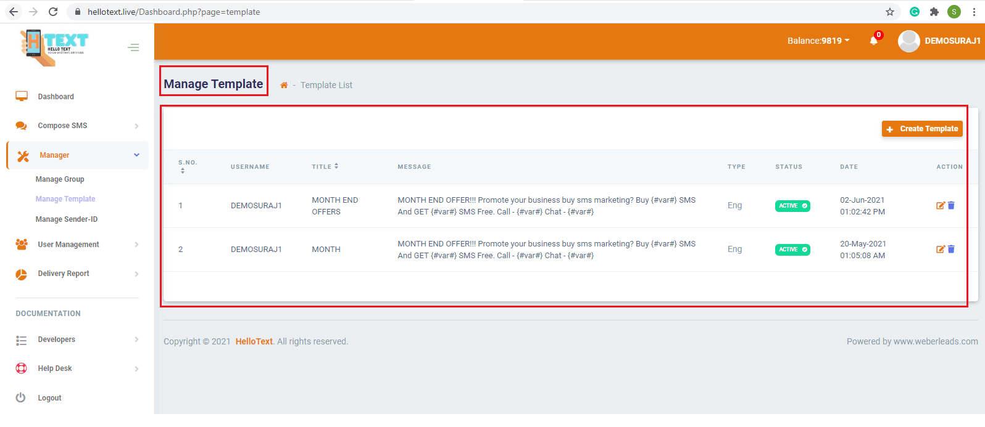Click the browser address bar
The image size is (985, 427).
[x=432, y=12]
